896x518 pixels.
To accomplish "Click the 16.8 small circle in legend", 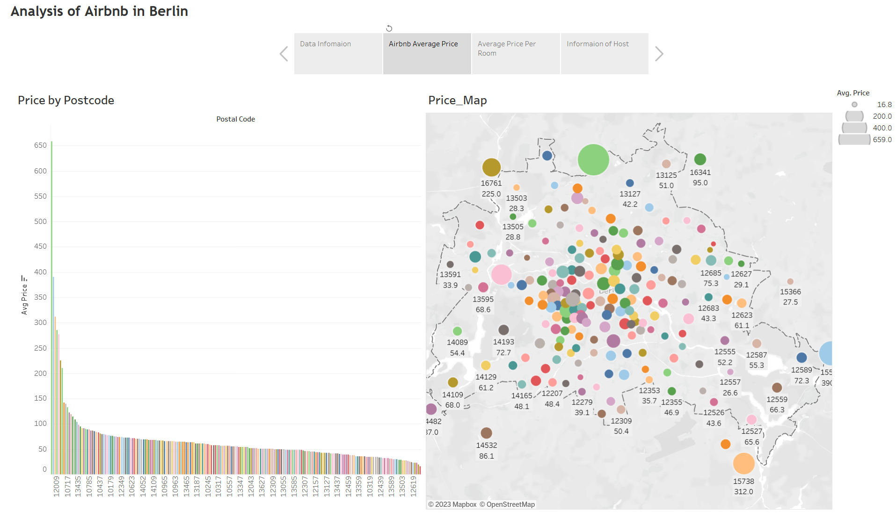I will 854,105.
